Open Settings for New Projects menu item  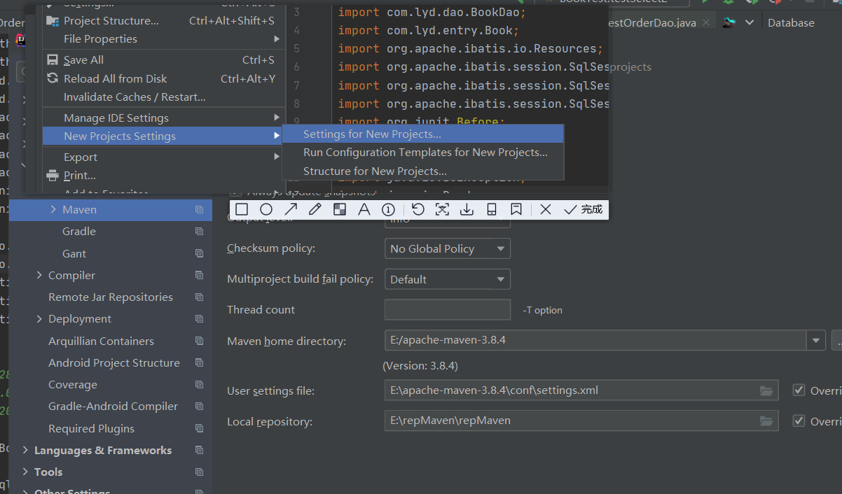pyautogui.click(x=423, y=134)
